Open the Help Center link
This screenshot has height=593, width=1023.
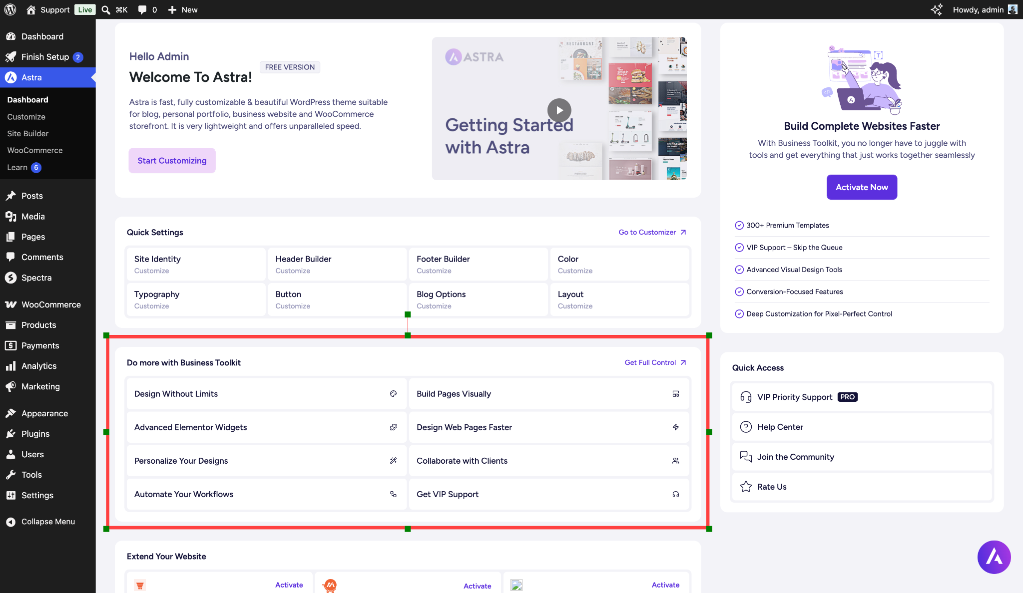tap(862, 427)
